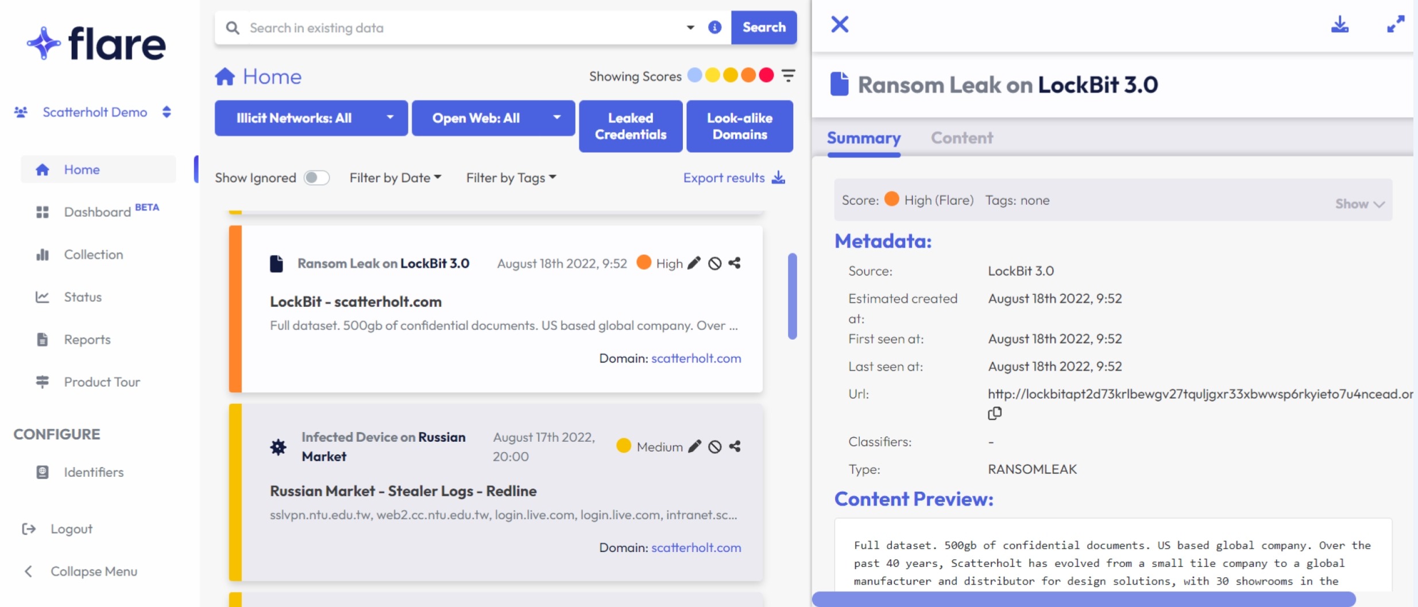Open search bar dropdown arrow
The width and height of the screenshot is (1418, 607).
click(690, 28)
